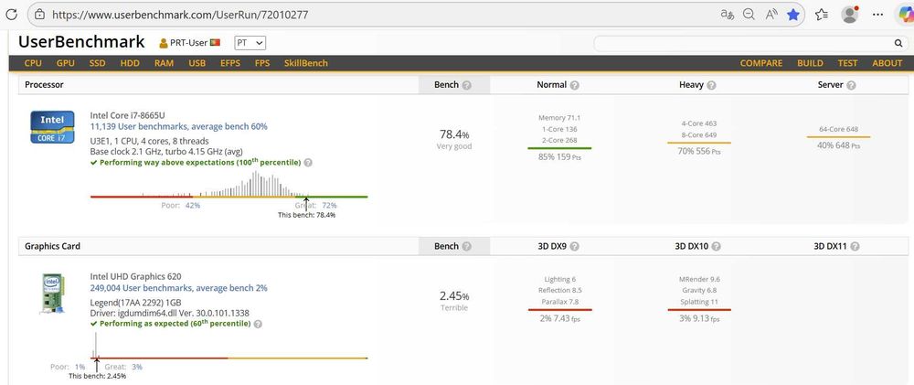Image resolution: width=914 pixels, height=385 pixels.
Task: Open help icon next to Graphics Card Bench
Action: click(466, 247)
